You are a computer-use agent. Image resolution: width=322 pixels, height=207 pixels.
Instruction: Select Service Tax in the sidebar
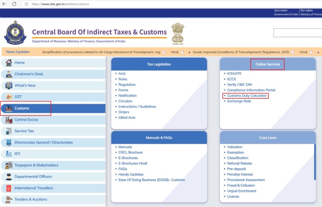pos(24,131)
